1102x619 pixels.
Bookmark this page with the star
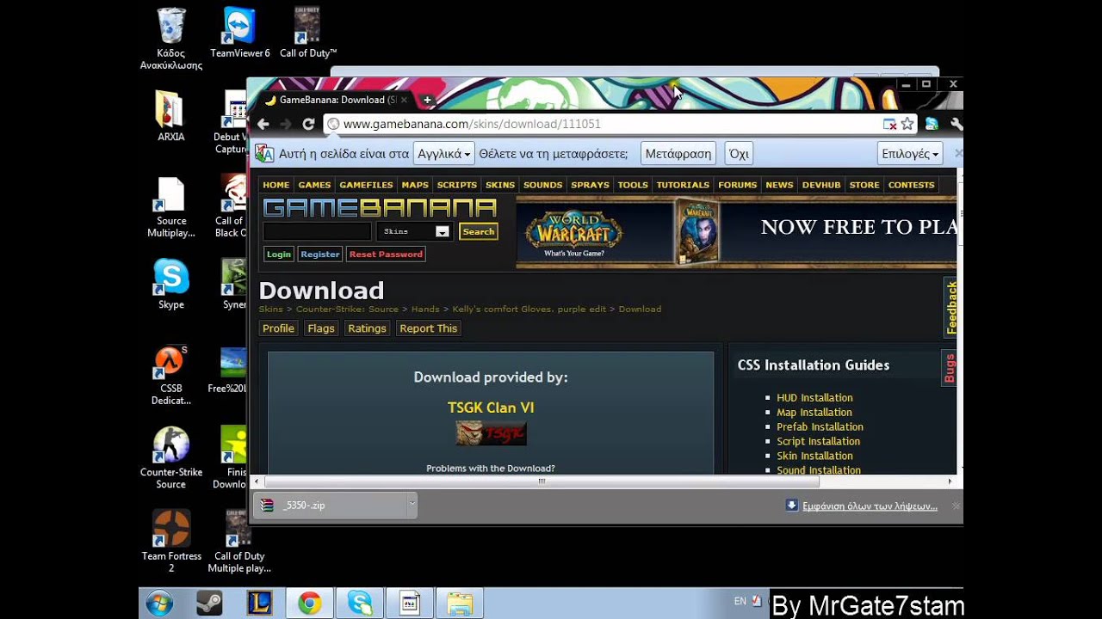907,124
